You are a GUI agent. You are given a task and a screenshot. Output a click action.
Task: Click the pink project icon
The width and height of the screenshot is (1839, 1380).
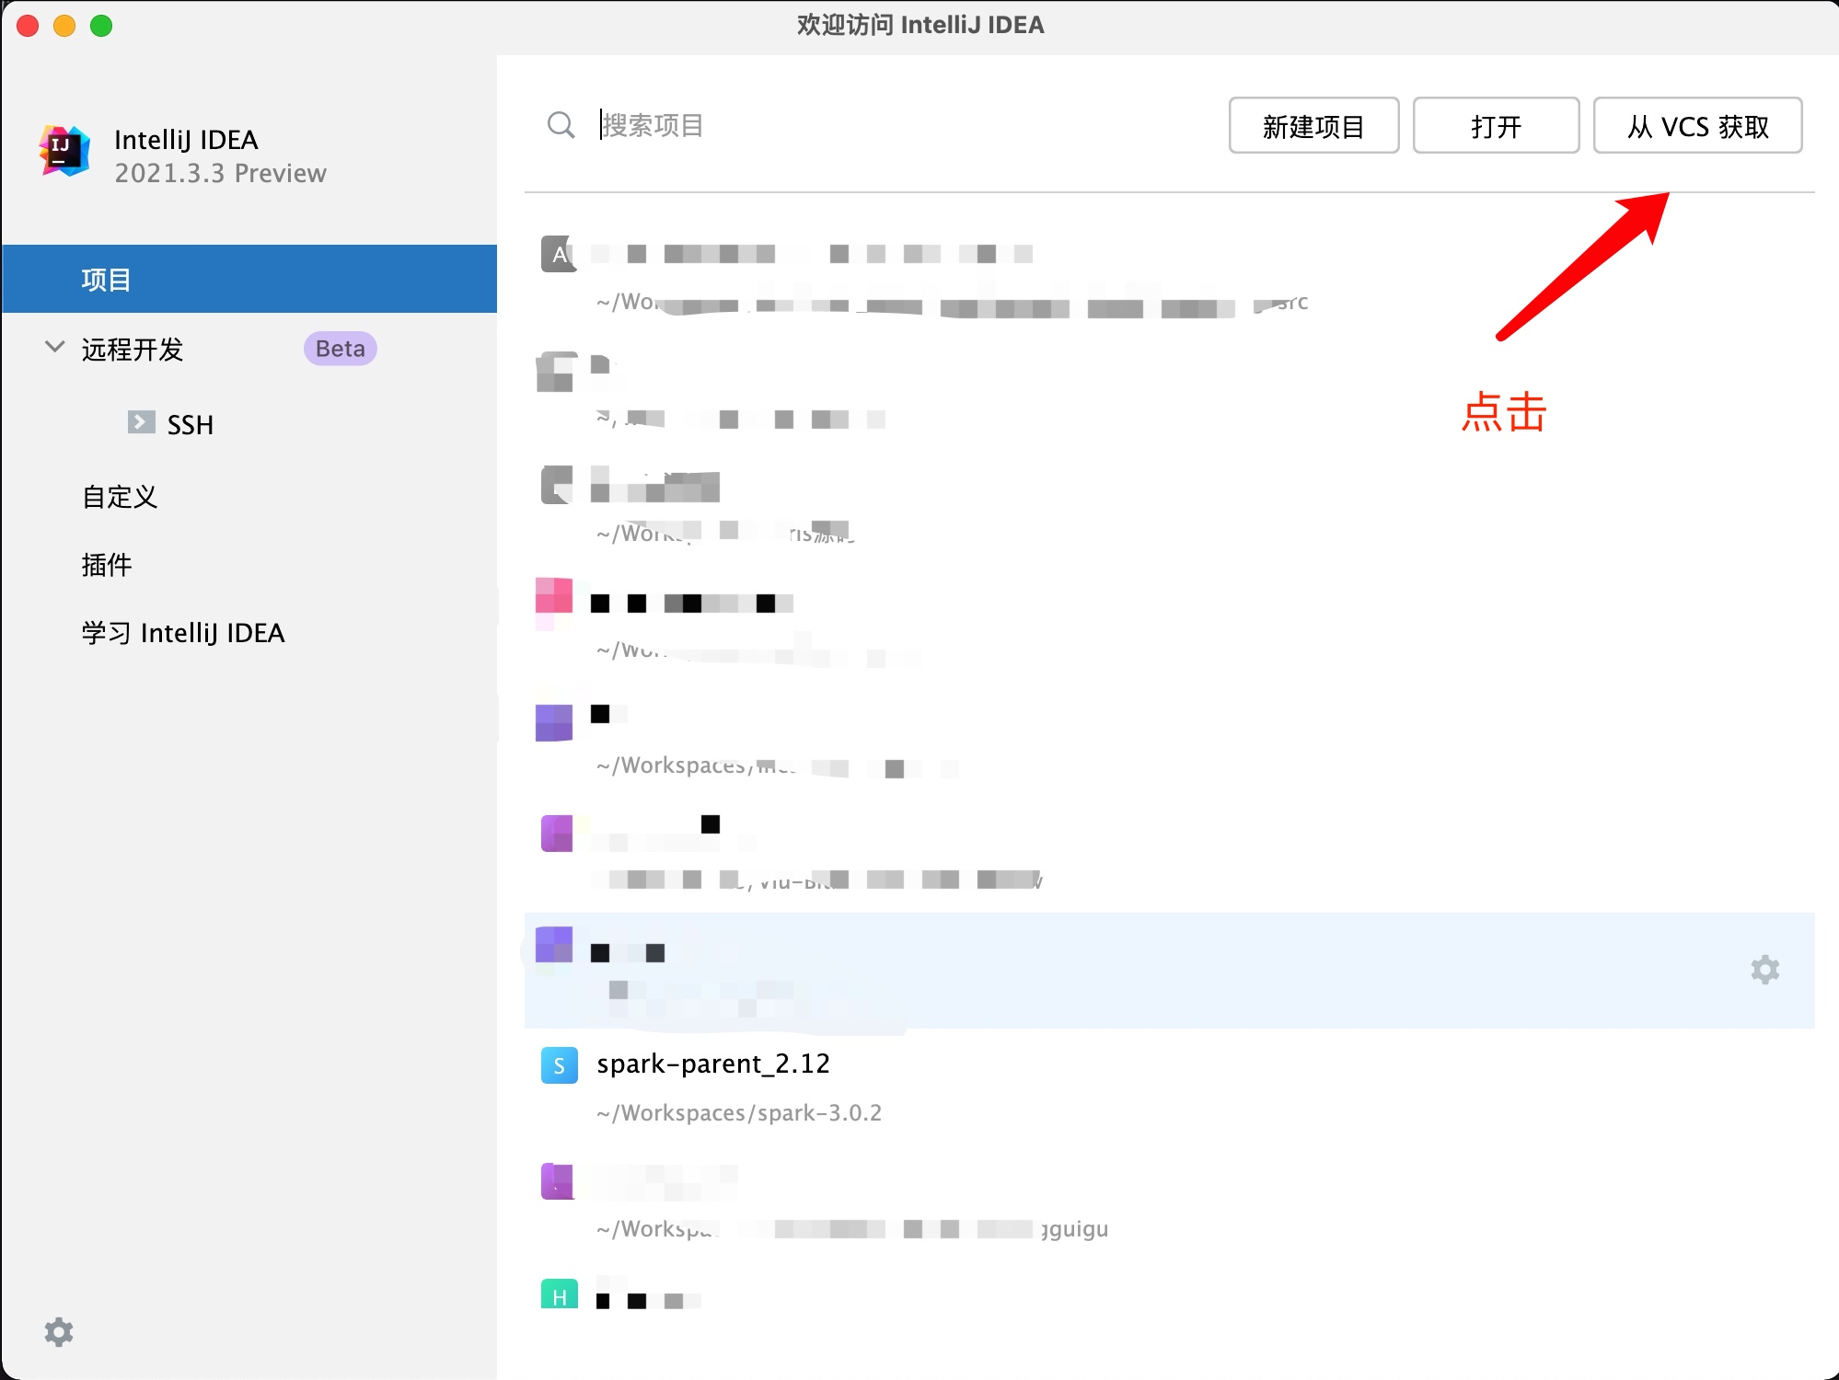tap(554, 596)
